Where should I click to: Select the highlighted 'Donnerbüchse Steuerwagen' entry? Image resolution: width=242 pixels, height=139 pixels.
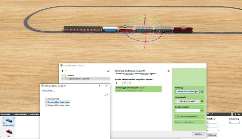59,102
